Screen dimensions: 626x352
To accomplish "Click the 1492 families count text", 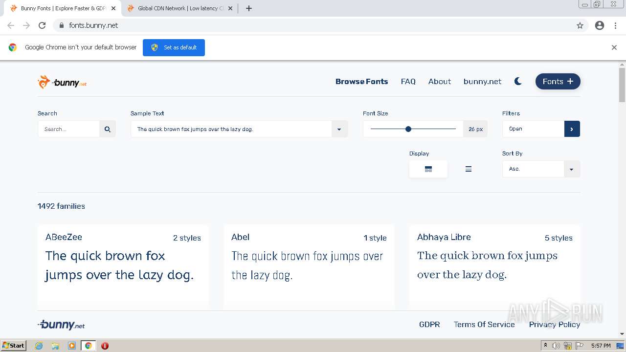I will pyautogui.click(x=61, y=206).
